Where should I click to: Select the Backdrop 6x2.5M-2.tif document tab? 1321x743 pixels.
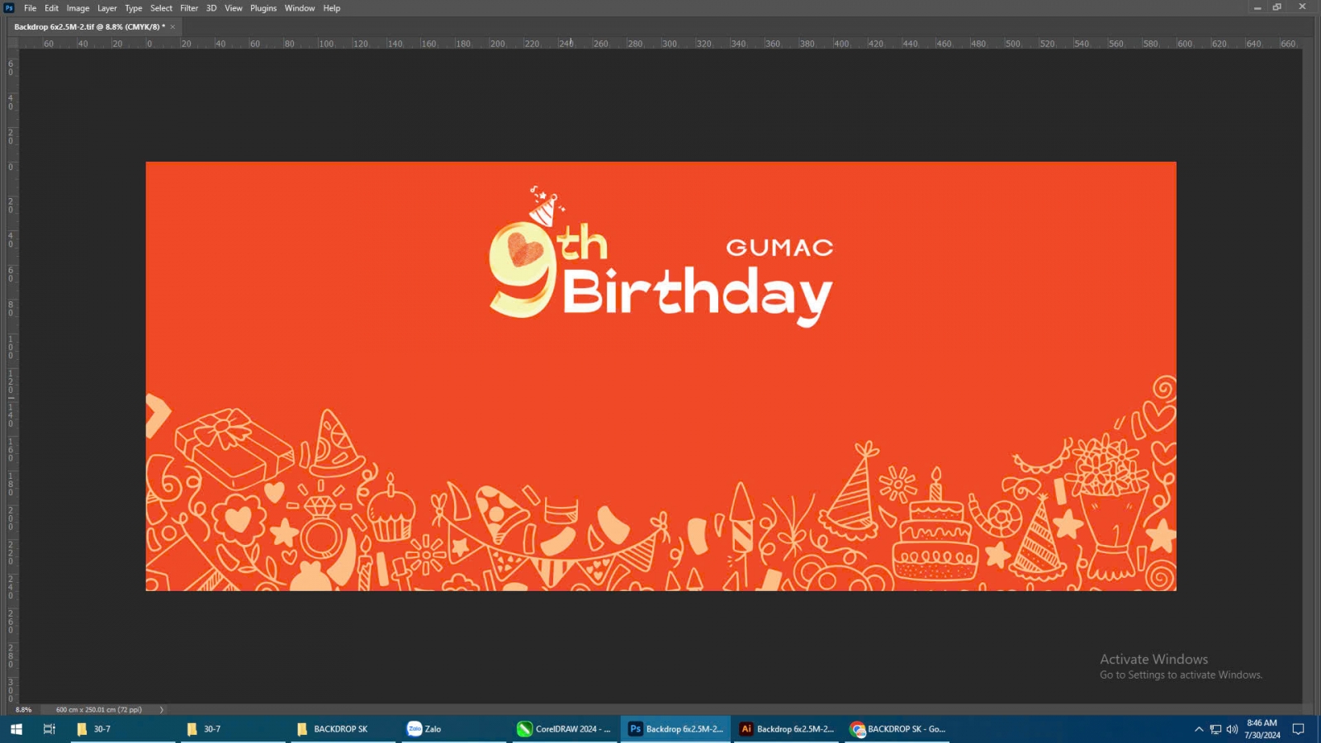click(x=89, y=26)
